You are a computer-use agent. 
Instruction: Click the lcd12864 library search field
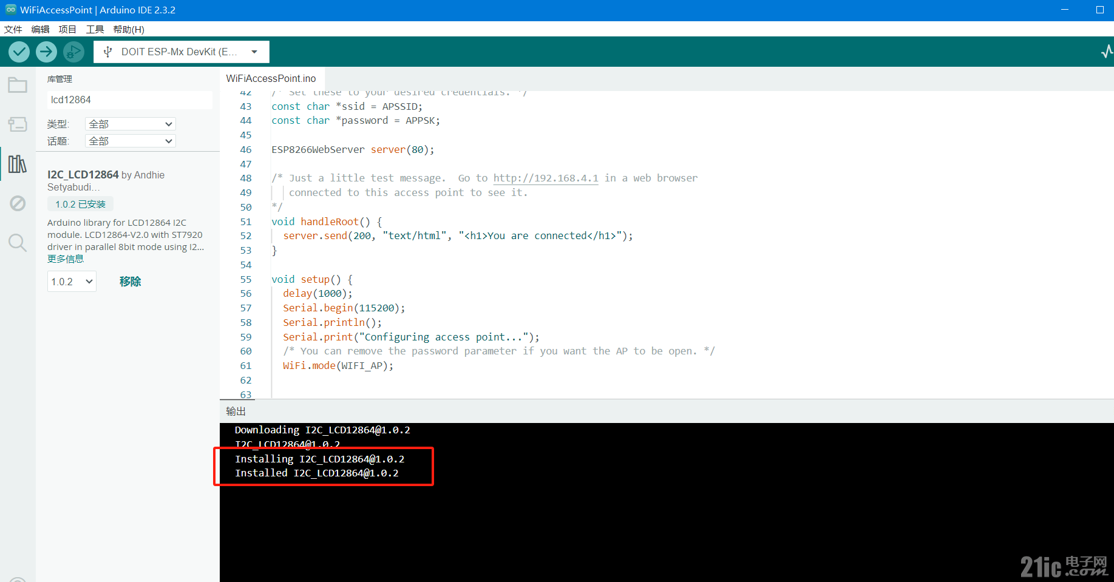[x=129, y=100]
